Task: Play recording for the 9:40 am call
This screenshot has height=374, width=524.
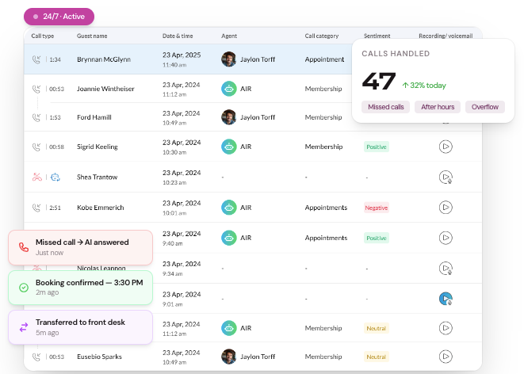Action: (446, 238)
